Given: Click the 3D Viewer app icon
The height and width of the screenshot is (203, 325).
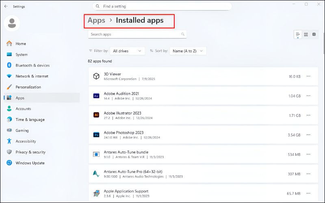Looking at the screenshot, I should pyautogui.click(x=96, y=76).
